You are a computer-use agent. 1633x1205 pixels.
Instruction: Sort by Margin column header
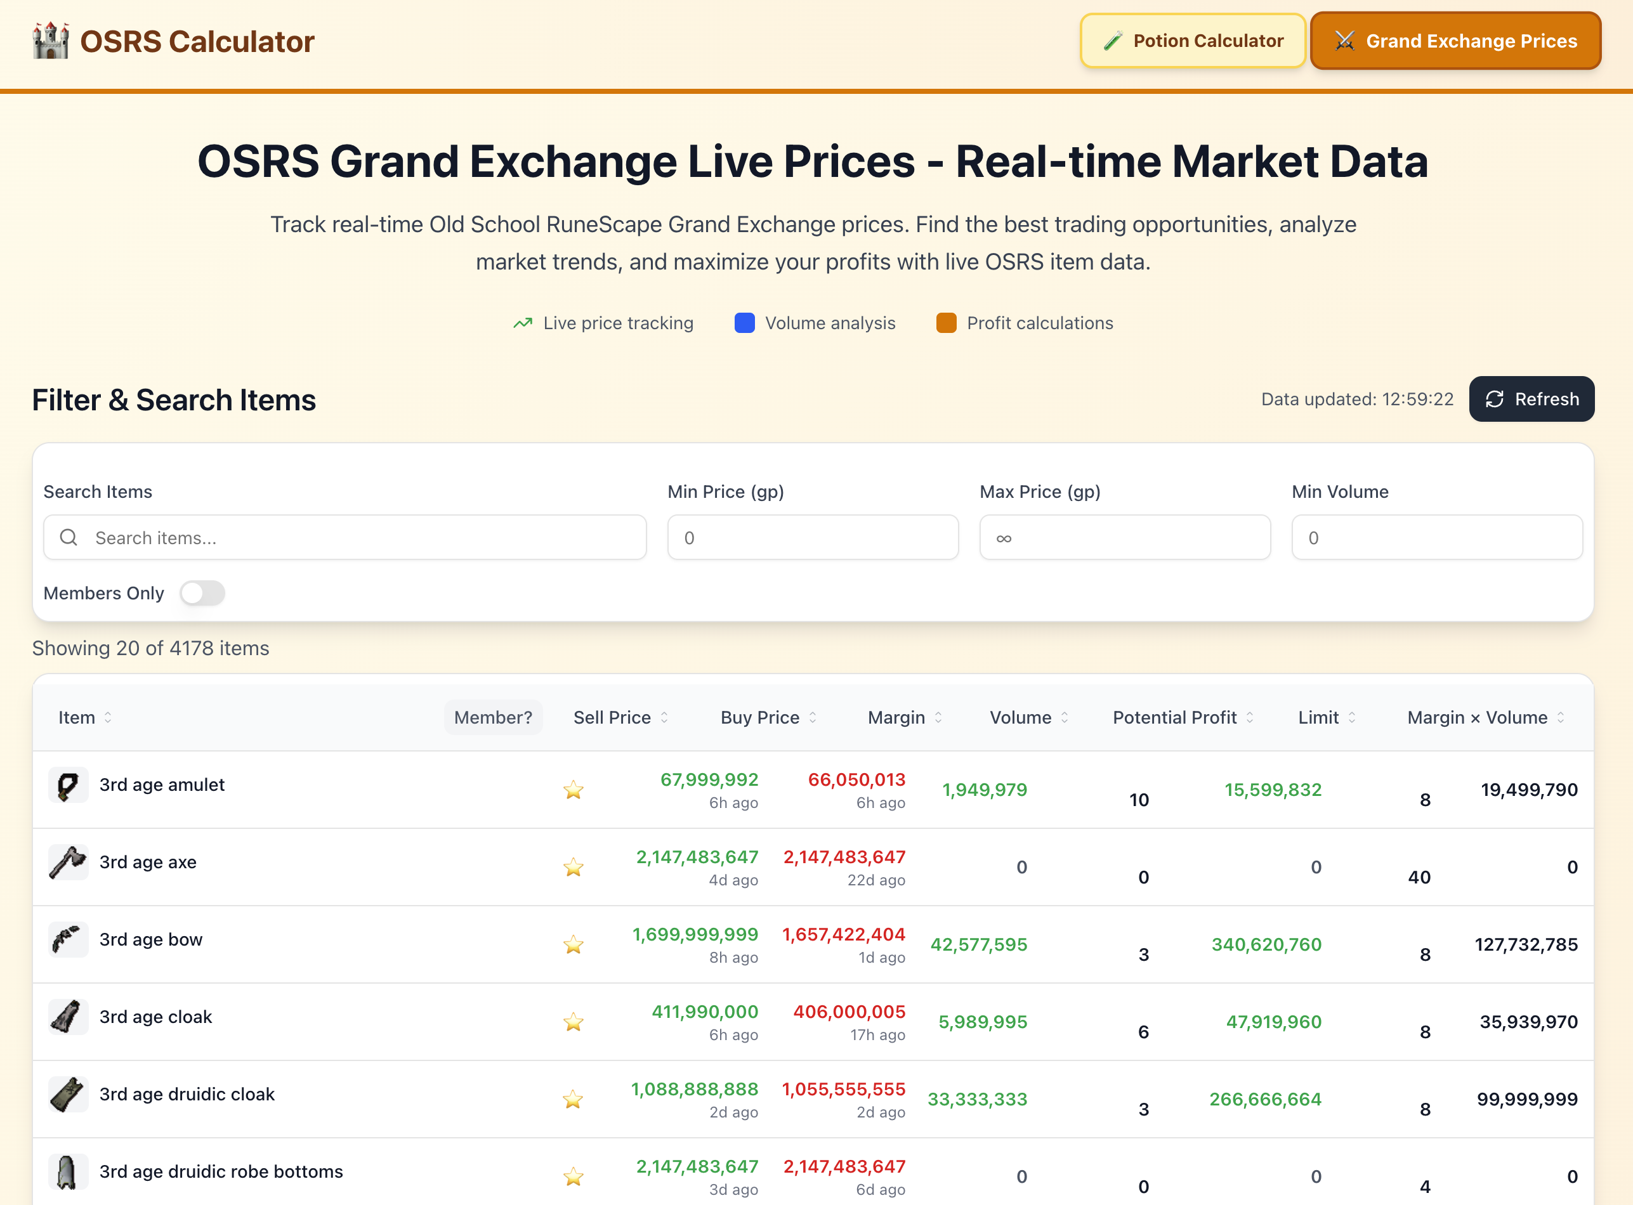[x=905, y=718]
